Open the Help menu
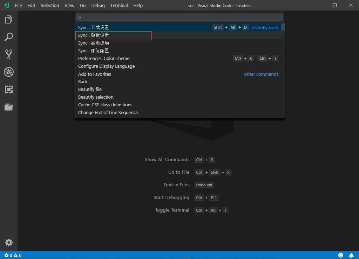This screenshot has width=359, height=259. (x=138, y=5)
